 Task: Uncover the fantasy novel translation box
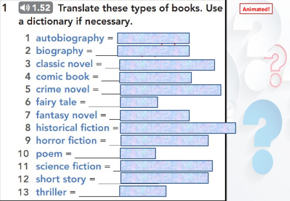click(x=155, y=115)
